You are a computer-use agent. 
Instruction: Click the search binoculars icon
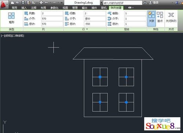tap(145, 3)
